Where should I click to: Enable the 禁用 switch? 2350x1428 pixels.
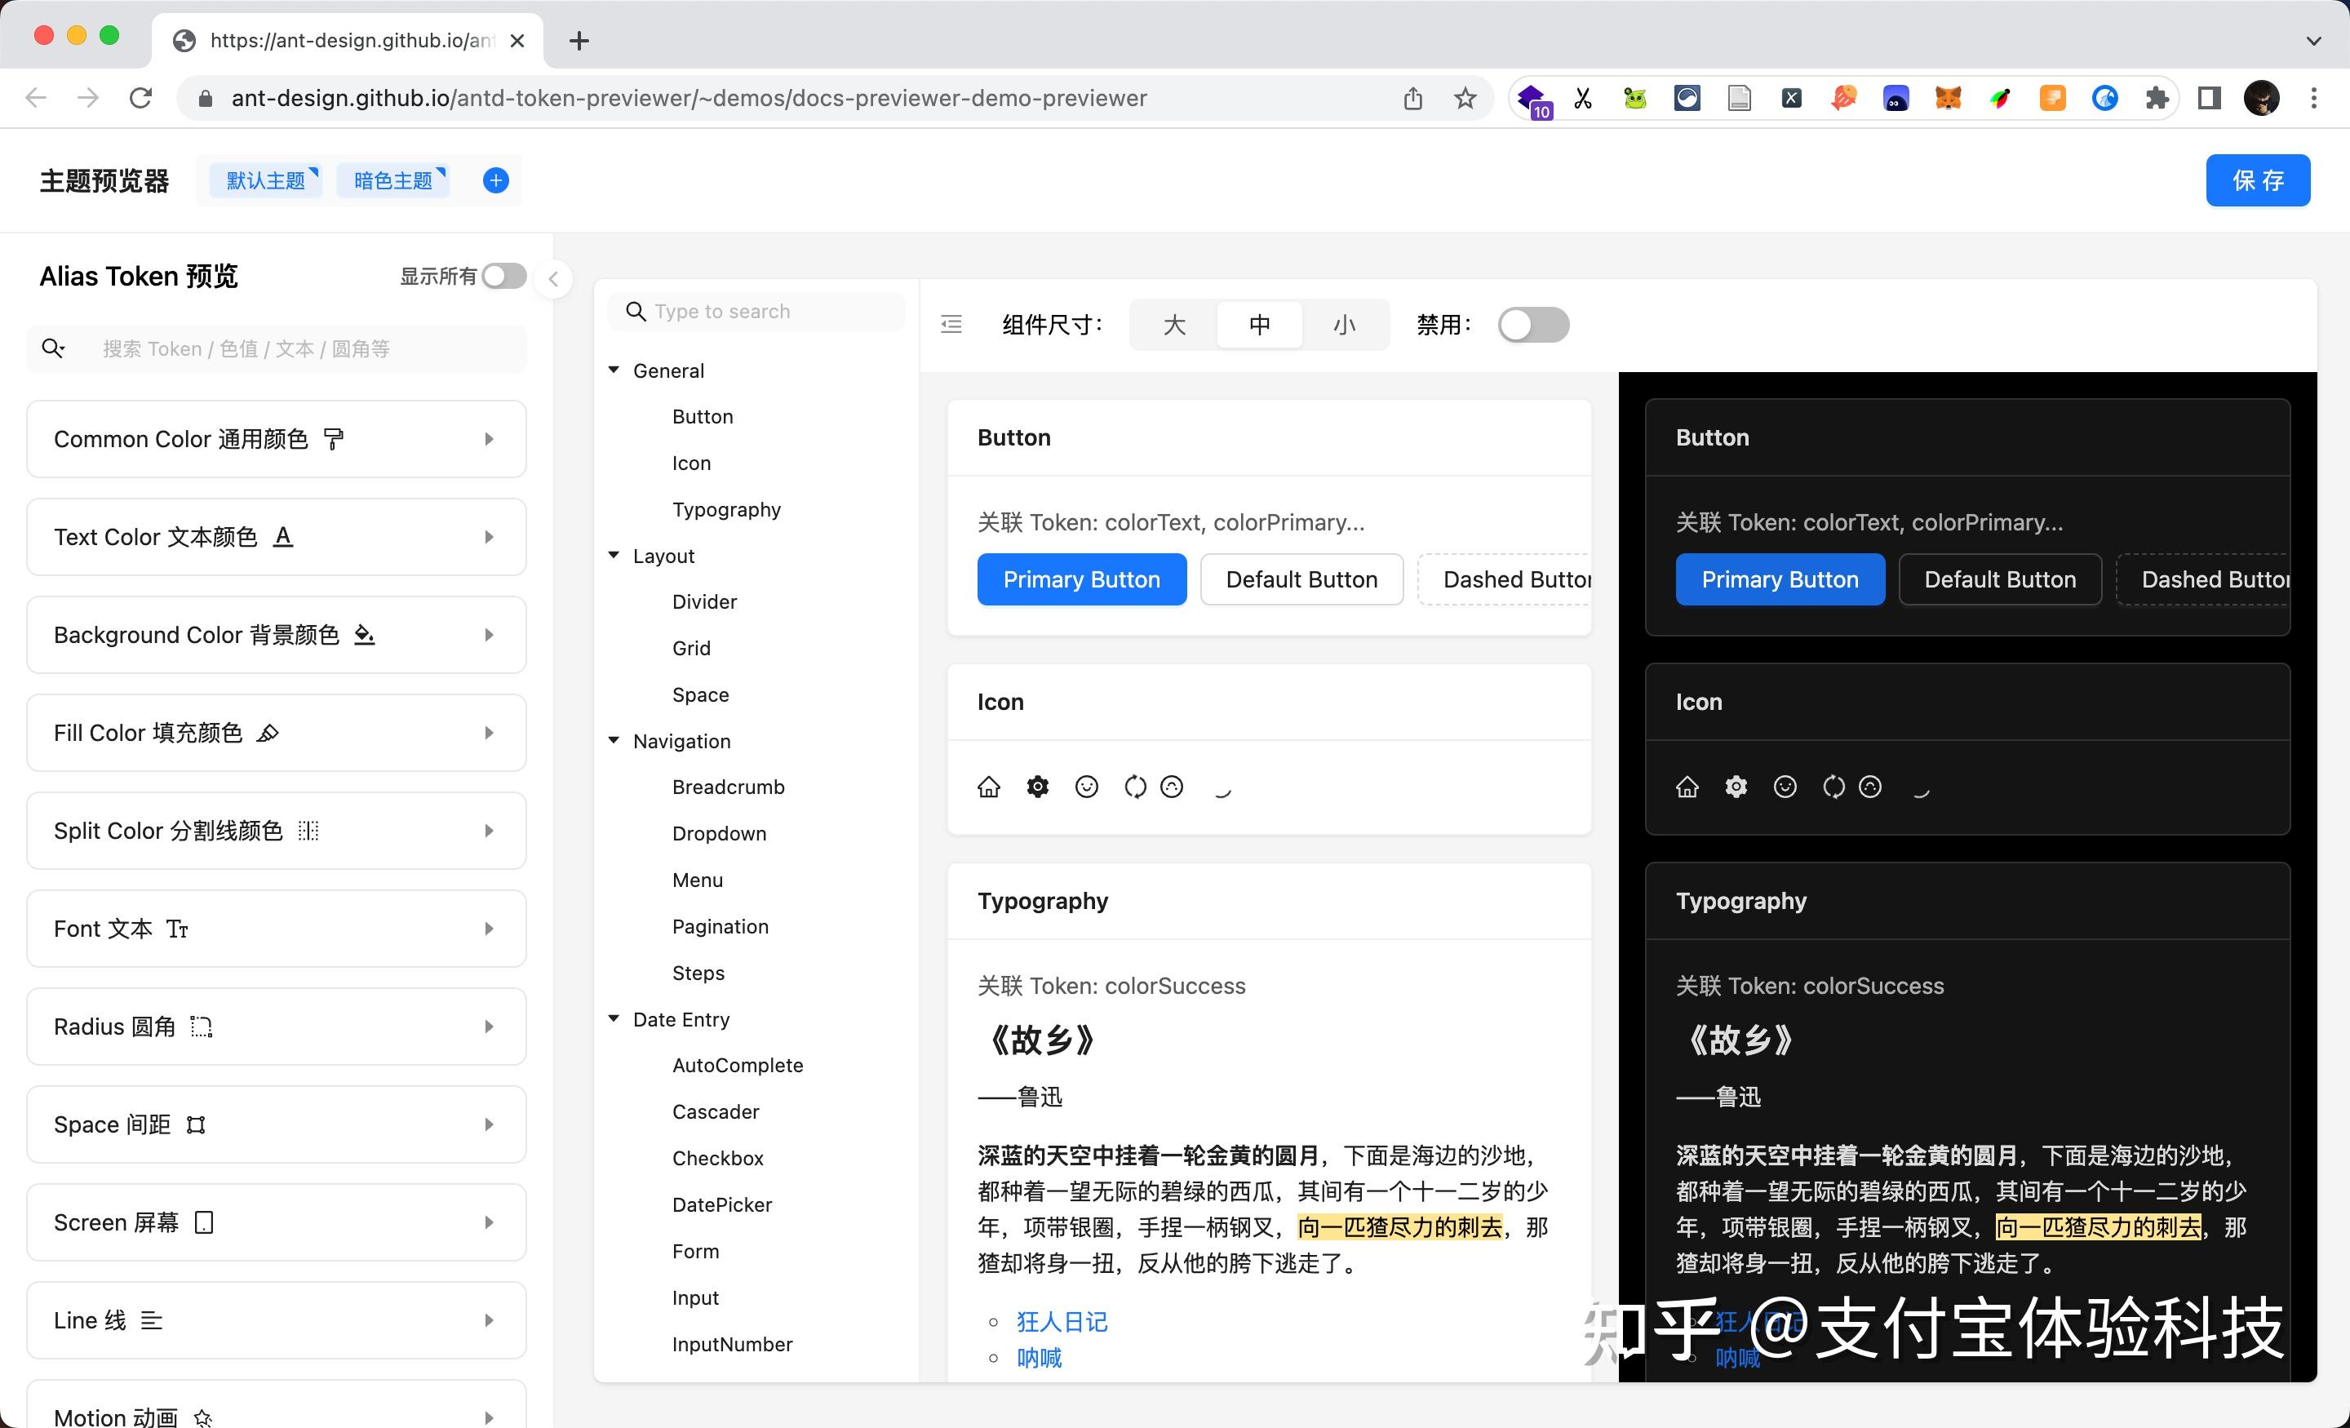(1532, 324)
